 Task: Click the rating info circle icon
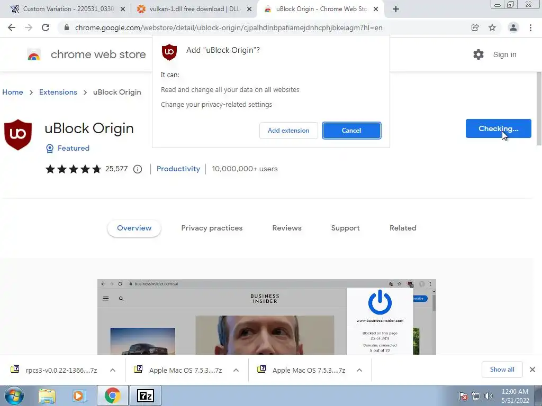click(x=138, y=169)
